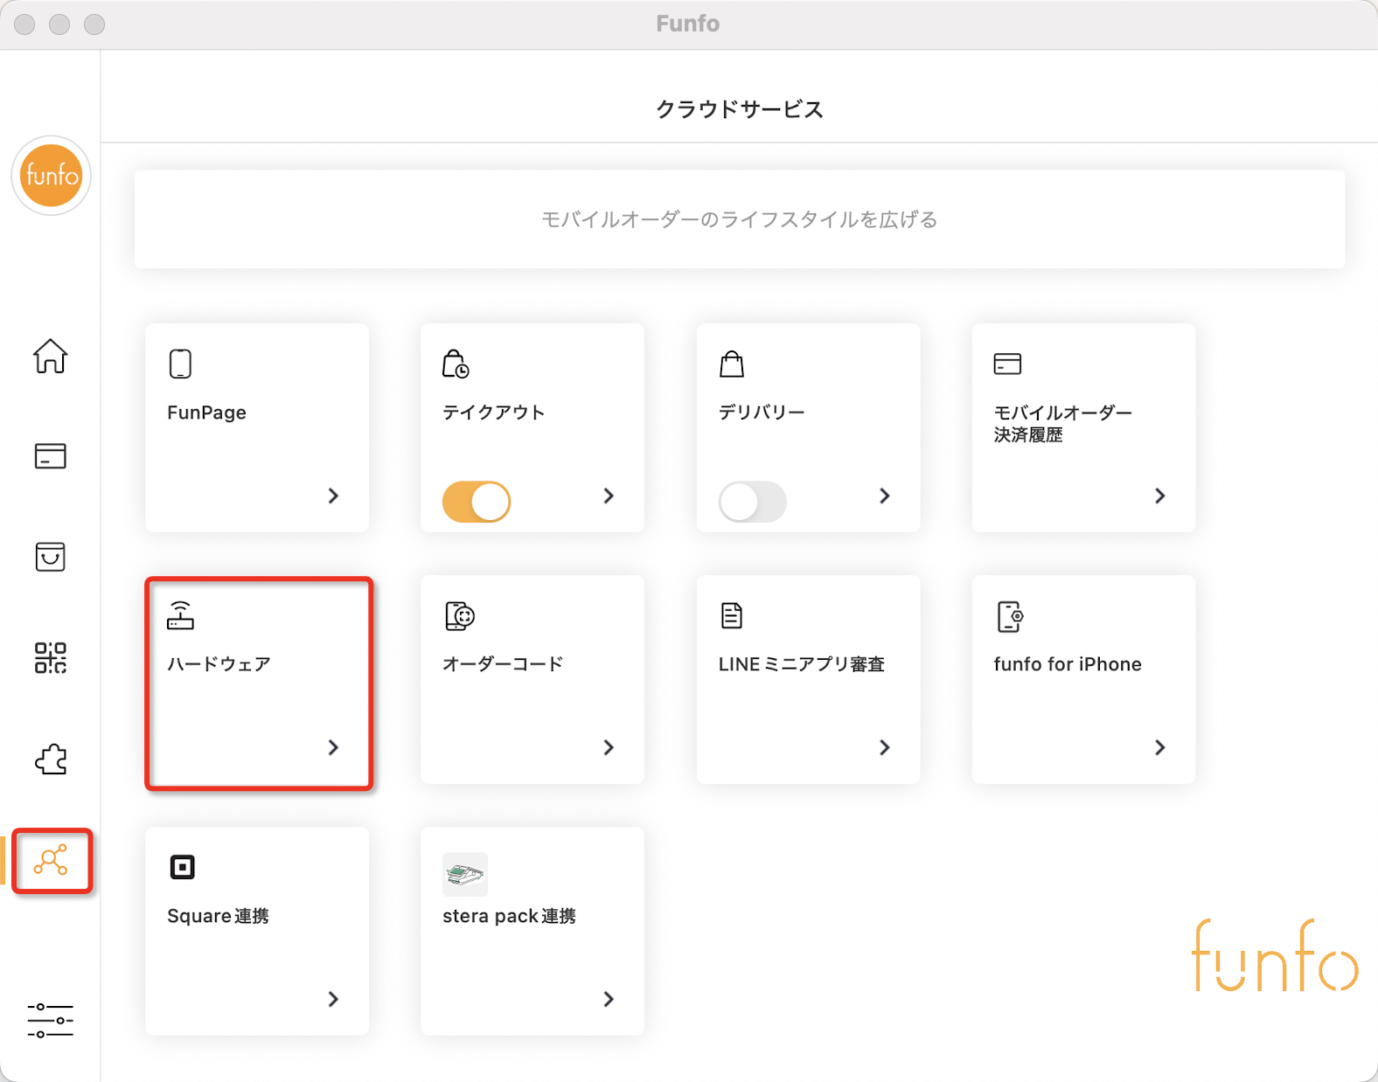The height and width of the screenshot is (1082, 1378).
Task: Open the モバイルオーダー決済履歴 label
Action: pos(1063,423)
